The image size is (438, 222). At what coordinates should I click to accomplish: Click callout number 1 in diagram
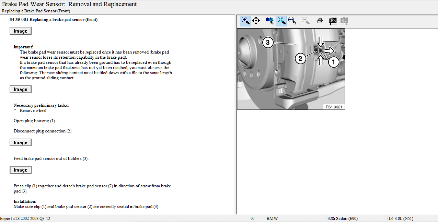click(x=334, y=62)
